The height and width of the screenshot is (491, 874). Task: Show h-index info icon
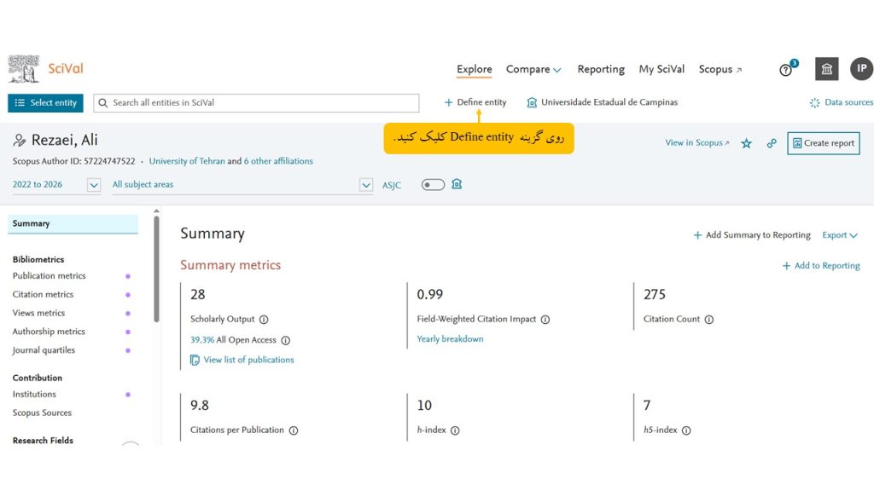(x=455, y=430)
